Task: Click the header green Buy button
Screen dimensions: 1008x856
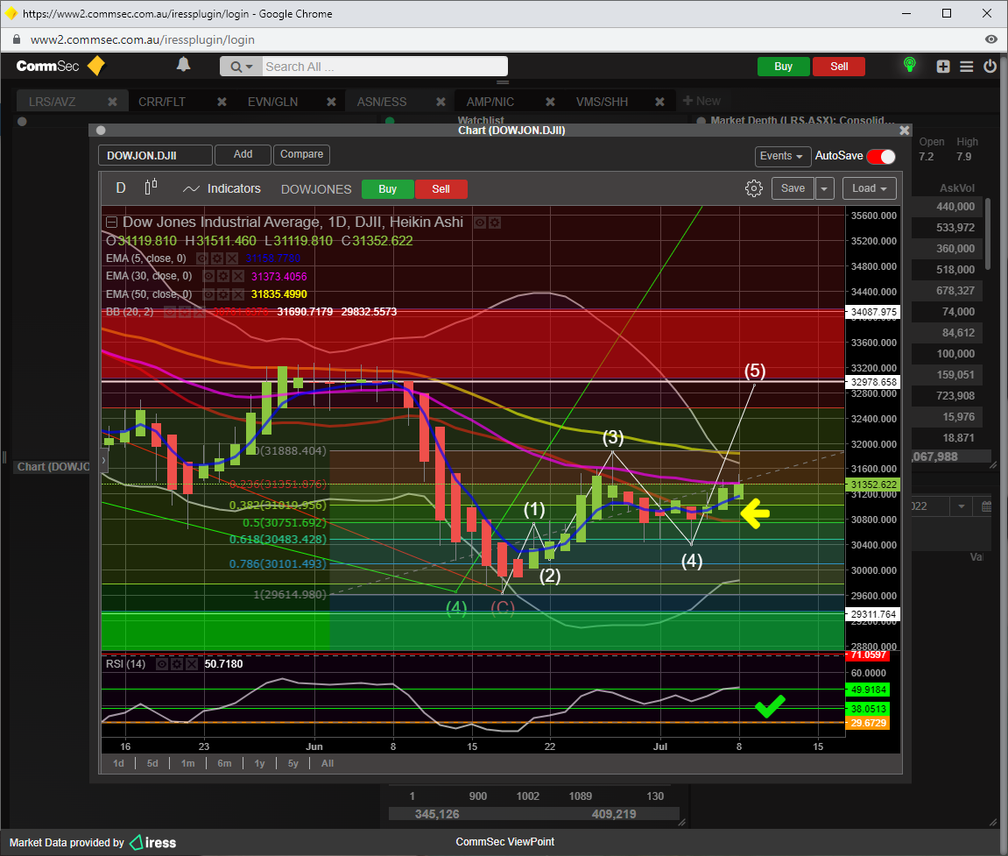Action: (x=783, y=67)
